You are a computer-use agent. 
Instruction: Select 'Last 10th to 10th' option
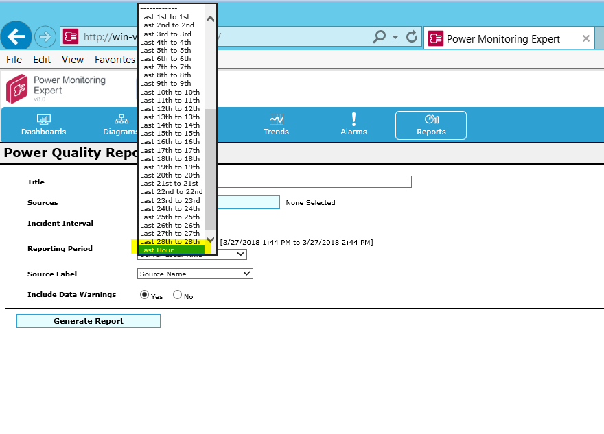[172, 93]
